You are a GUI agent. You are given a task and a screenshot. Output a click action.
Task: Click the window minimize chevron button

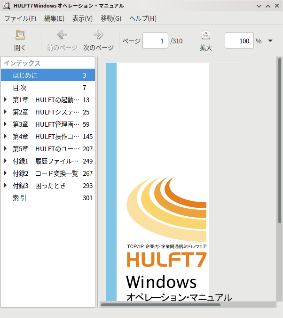(x=259, y=6)
